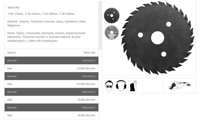Click the T-00-115mm model list text
The height and width of the screenshot is (126, 202).
(x=41, y=14)
